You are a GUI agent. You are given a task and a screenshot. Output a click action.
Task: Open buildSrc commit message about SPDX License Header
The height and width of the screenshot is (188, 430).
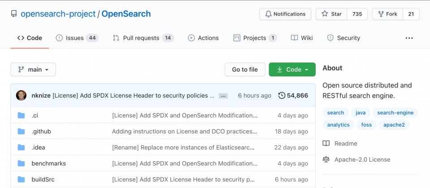(183, 179)
